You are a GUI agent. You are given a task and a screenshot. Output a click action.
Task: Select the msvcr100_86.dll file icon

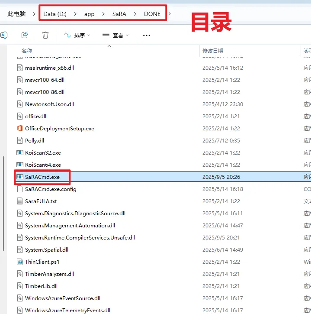20,92
